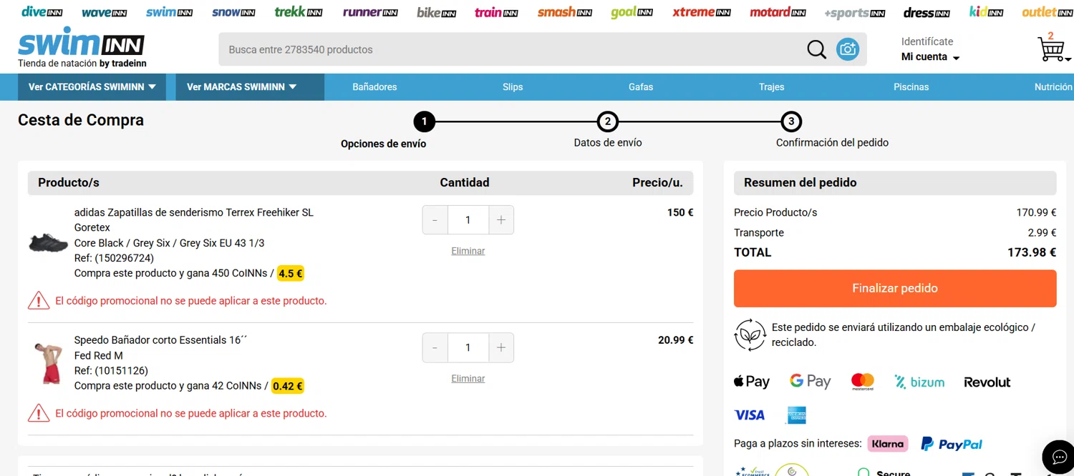Go to the Piscinas menu item
This screenshot has height=476, width=1074.
pos(911,87)
